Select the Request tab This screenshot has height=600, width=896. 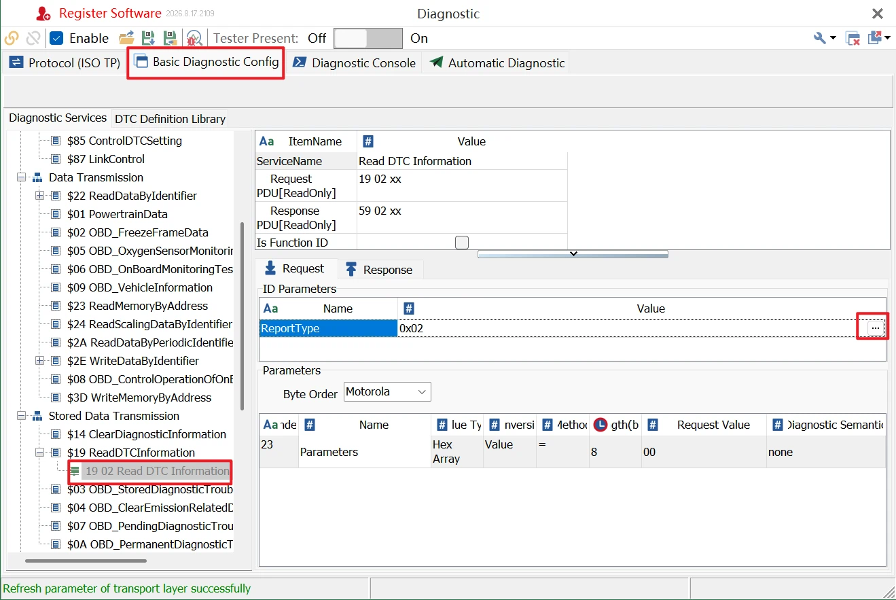click(x=296, y=268)
